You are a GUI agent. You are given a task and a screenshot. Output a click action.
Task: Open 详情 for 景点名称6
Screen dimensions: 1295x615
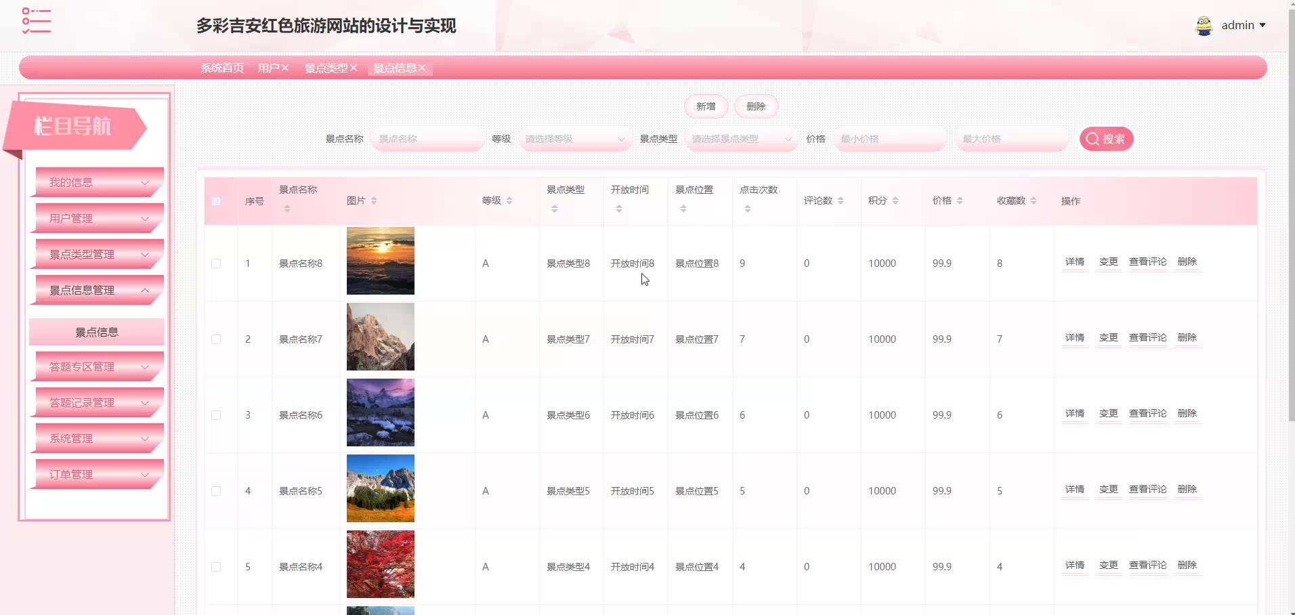pos(1075,414)
